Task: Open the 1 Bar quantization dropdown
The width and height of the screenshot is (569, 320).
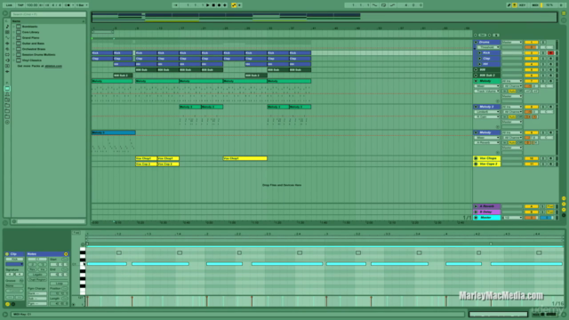Action: click(x=81, y=5)
